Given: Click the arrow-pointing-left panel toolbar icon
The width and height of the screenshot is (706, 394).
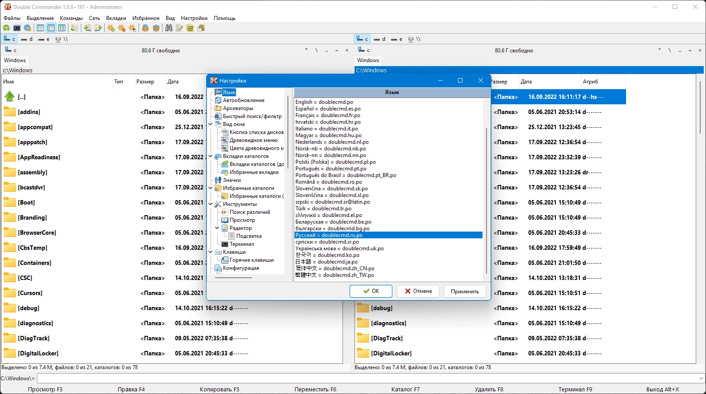Looking at the screenshot, I should 88,28.
